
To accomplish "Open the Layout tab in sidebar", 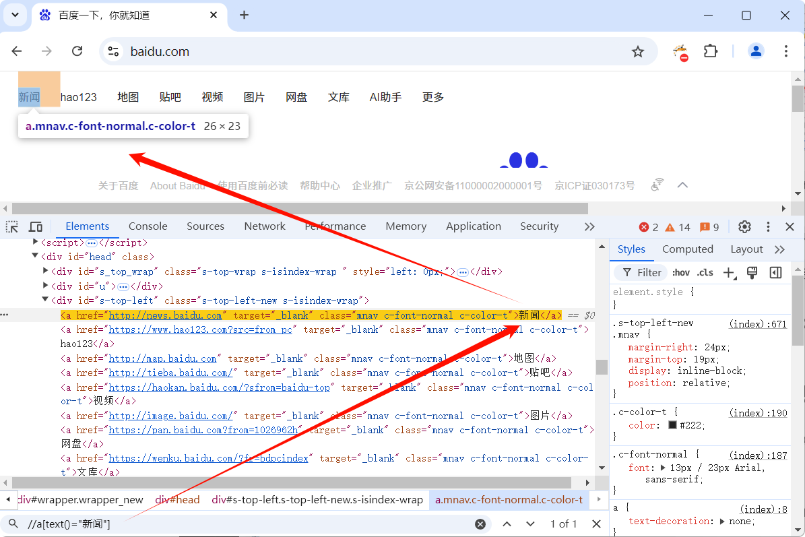I will [746, 249].
